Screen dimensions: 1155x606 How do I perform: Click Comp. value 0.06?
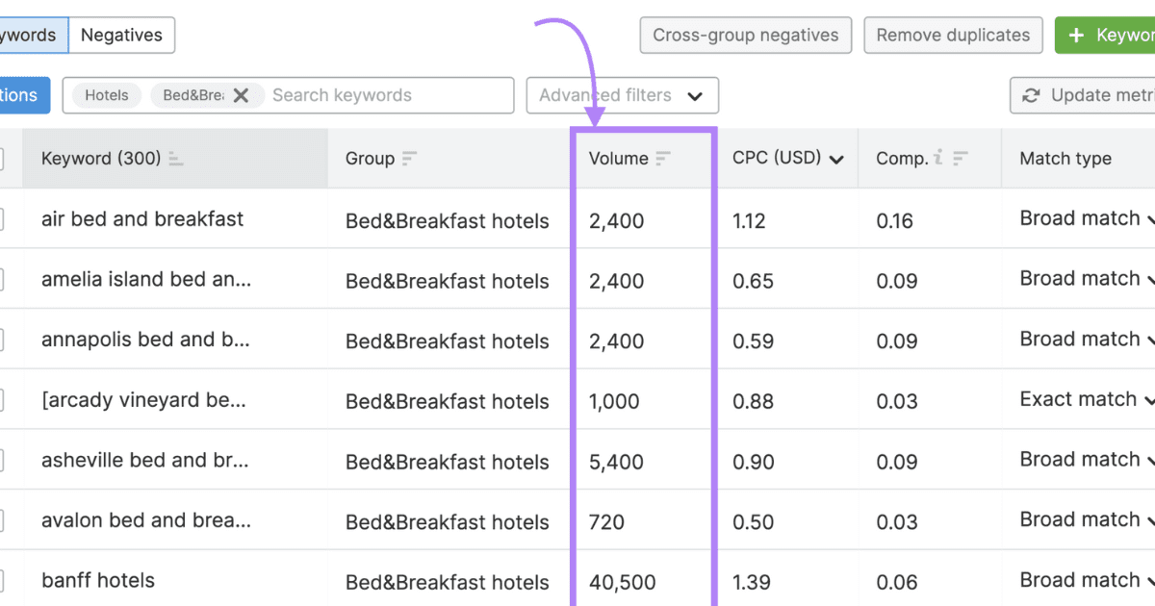tap(897, 582)
